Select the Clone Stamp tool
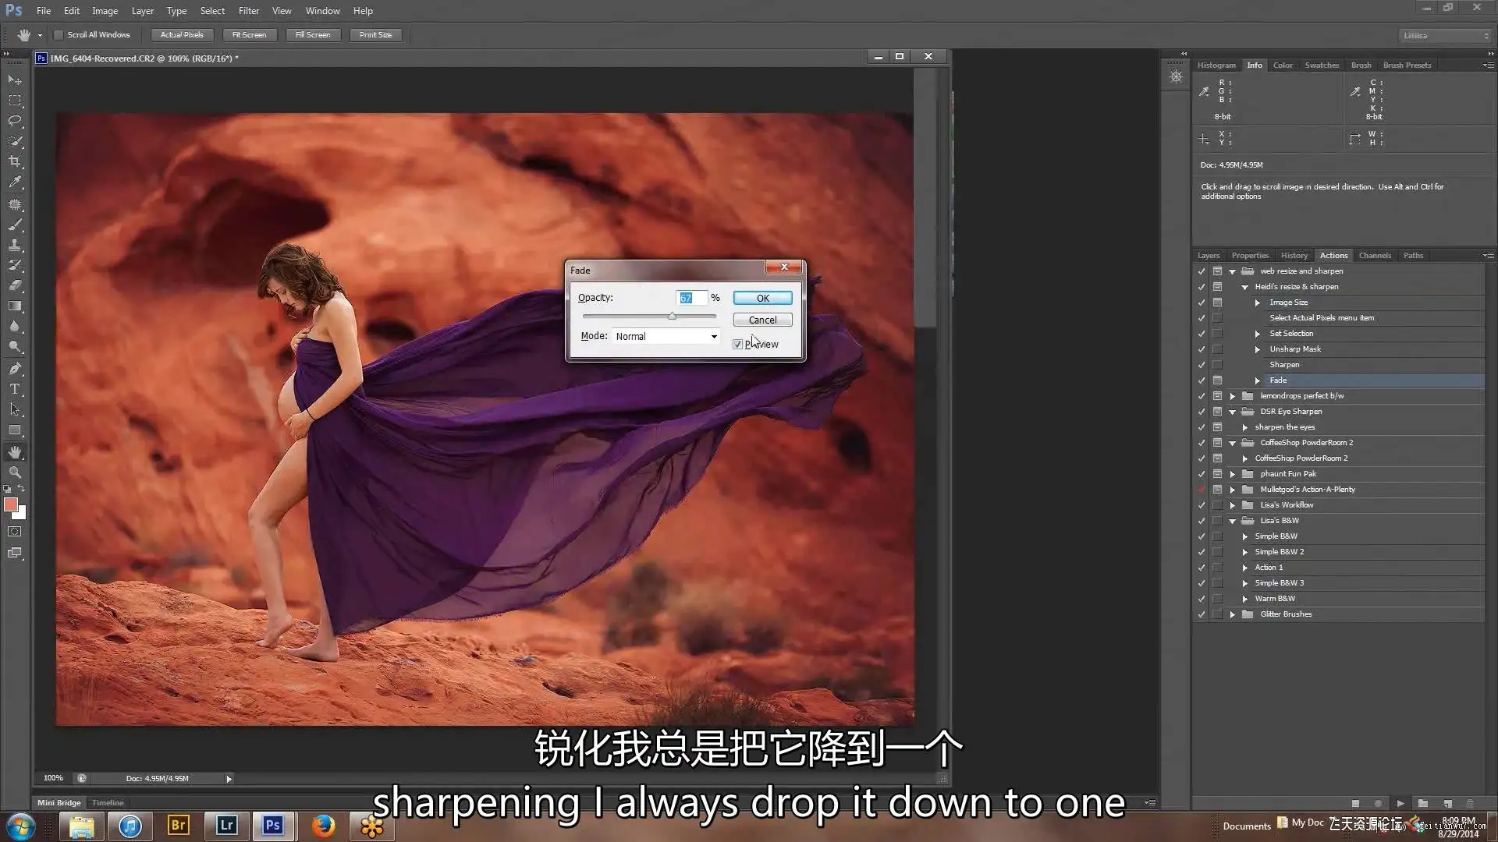Viewport: 1498px width, 842px height. pyautogui.click(x=15, y=245)
